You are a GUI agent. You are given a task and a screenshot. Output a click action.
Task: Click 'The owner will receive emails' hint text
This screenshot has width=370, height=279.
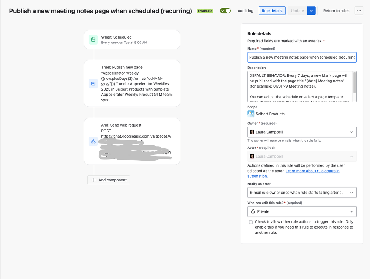tap(284, 141)
